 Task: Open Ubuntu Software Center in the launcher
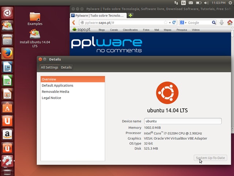coord(7,107)
